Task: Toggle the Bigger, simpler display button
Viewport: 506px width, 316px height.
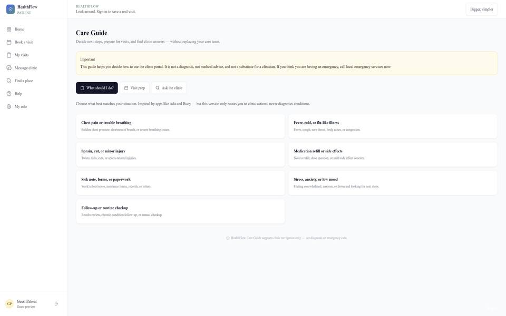Action: [x=481, y=9]
